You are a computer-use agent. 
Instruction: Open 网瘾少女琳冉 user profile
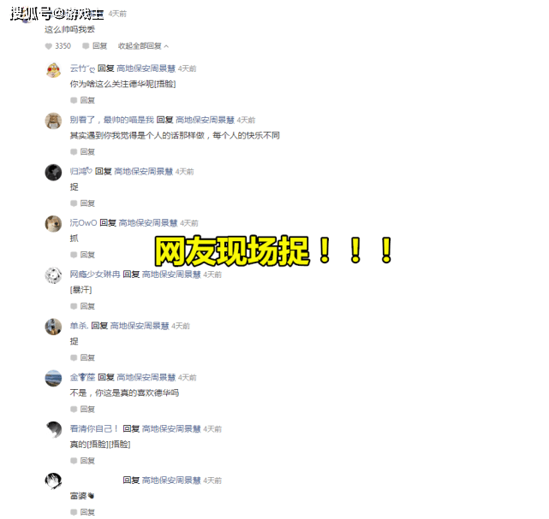[x=95, y=274]
